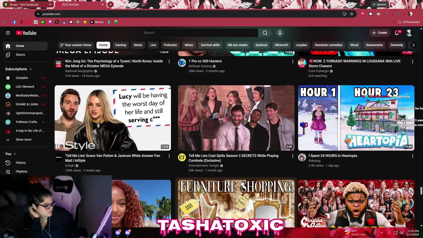
Task: Open the Gemini button in Chrome
Action: coord(379,5)
